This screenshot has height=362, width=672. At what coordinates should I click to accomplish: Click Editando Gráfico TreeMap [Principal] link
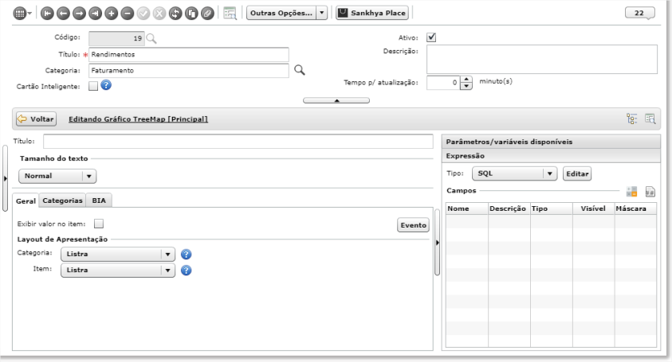click(138, 119)
